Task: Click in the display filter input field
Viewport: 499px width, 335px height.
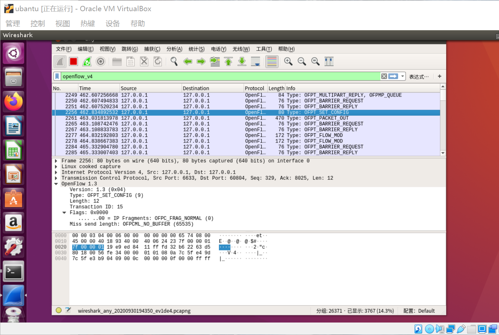Action: click(220, 76)
